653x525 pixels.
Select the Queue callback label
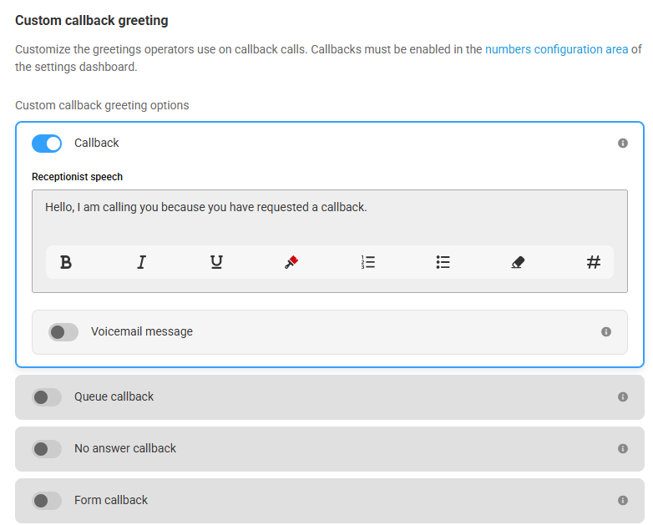(x=114, y=396)
